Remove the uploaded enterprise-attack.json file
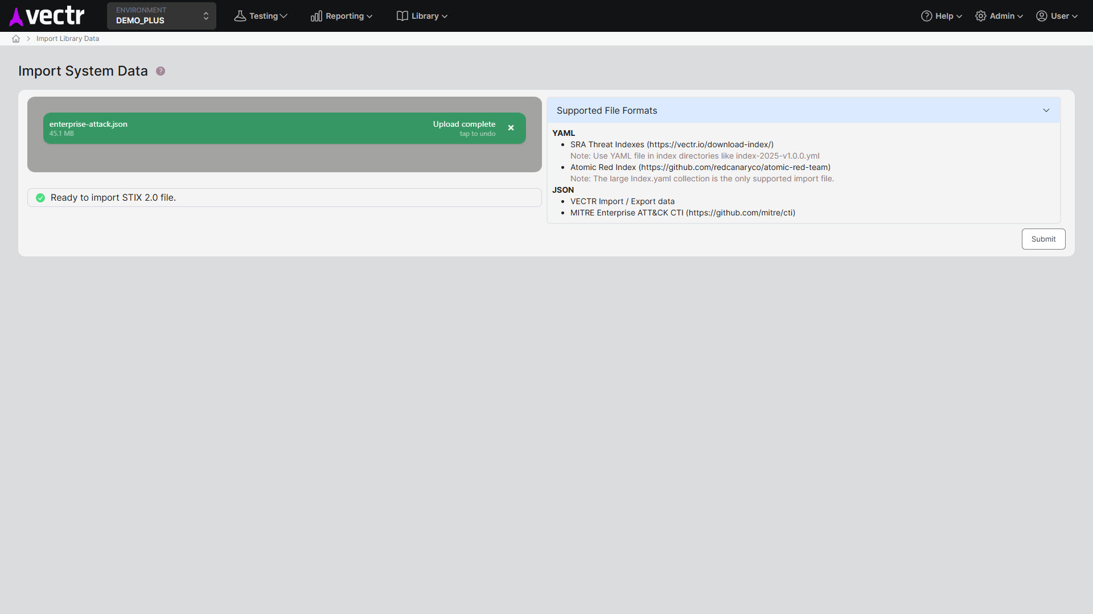Viewport: 1093px width, 614px height. pyautogui.click(x=511, y=128)
